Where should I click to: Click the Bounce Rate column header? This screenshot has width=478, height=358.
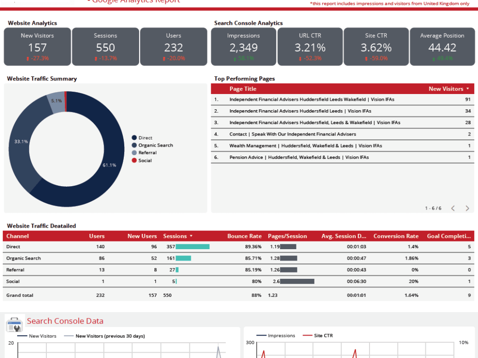coord(244,236)
